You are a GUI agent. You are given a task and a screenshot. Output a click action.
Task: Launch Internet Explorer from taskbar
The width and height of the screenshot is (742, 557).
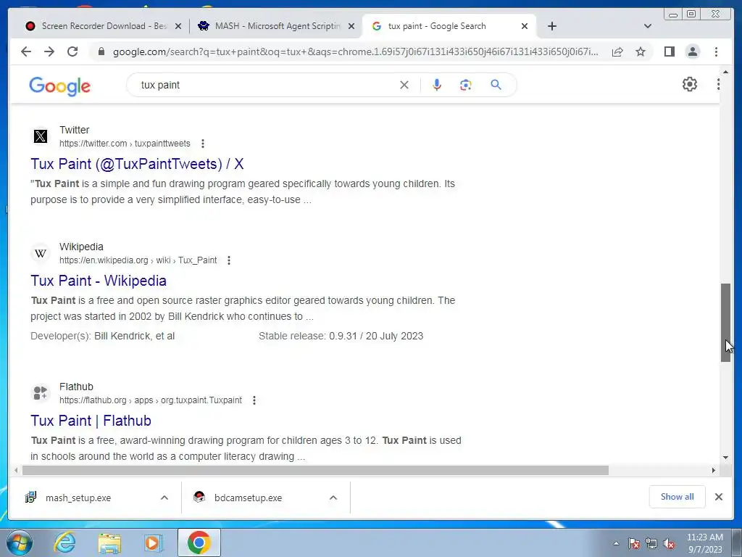64,542
